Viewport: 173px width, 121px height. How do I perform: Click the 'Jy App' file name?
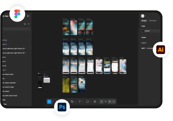coord(5,16)
